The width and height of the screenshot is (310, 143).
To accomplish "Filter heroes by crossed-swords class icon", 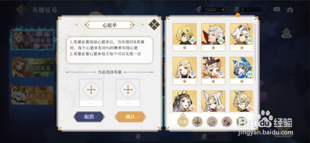I will coord(197,122).
